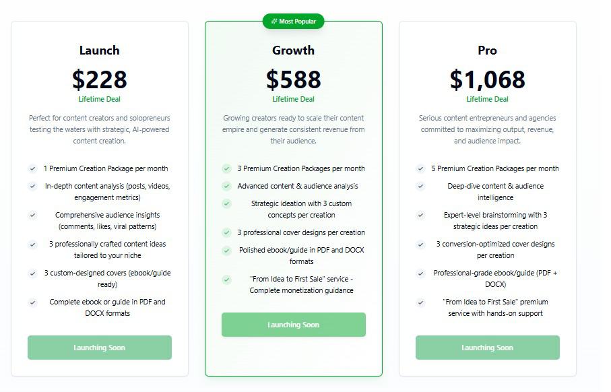Select the checkmark next to '3 professional cover designs per creation'
611x392 pixels.
tap(225, 232)
